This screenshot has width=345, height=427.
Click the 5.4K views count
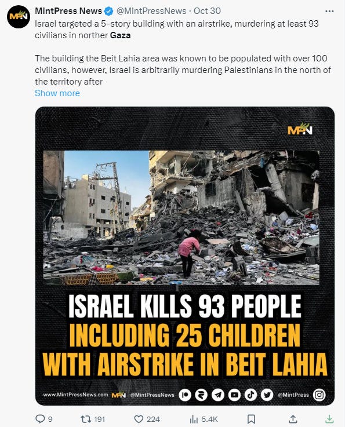click(209, 419)
